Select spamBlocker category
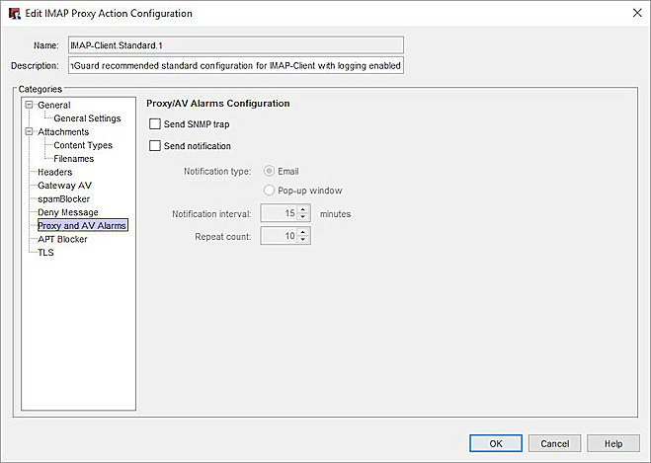 [x=63, y=198]
